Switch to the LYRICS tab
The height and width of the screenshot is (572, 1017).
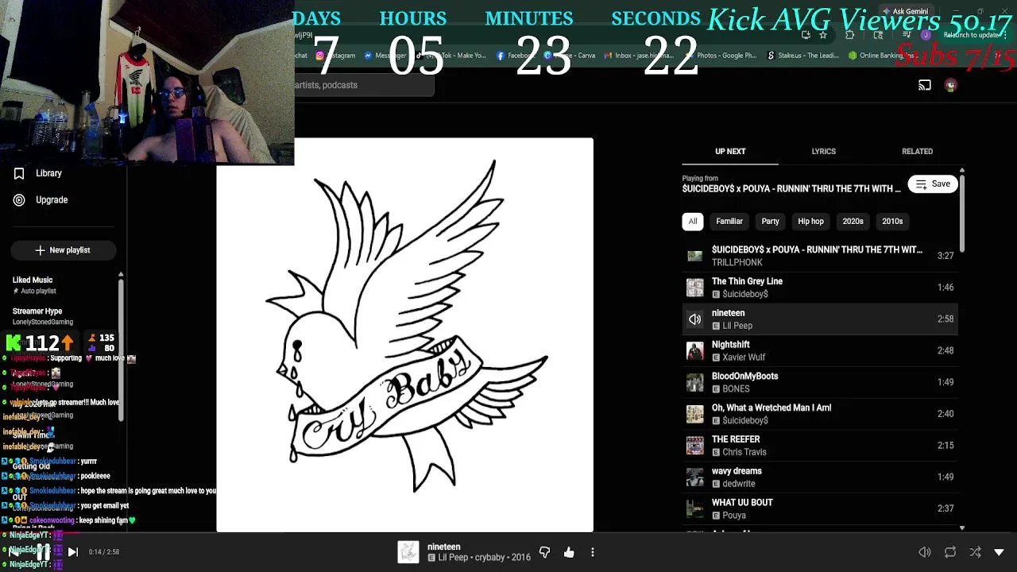823,151
